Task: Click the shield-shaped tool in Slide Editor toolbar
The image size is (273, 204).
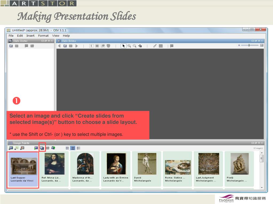Action: tap(108, 46)
